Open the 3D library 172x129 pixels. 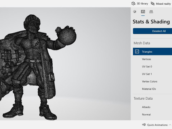tap(140, 4)
